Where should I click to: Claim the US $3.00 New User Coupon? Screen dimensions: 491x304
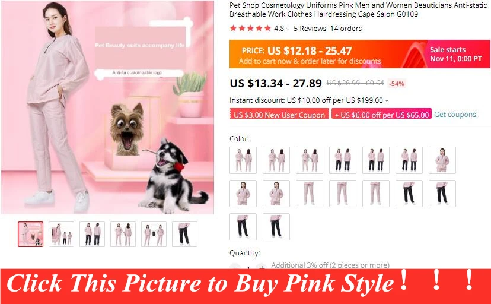click(x=279, y=115)
